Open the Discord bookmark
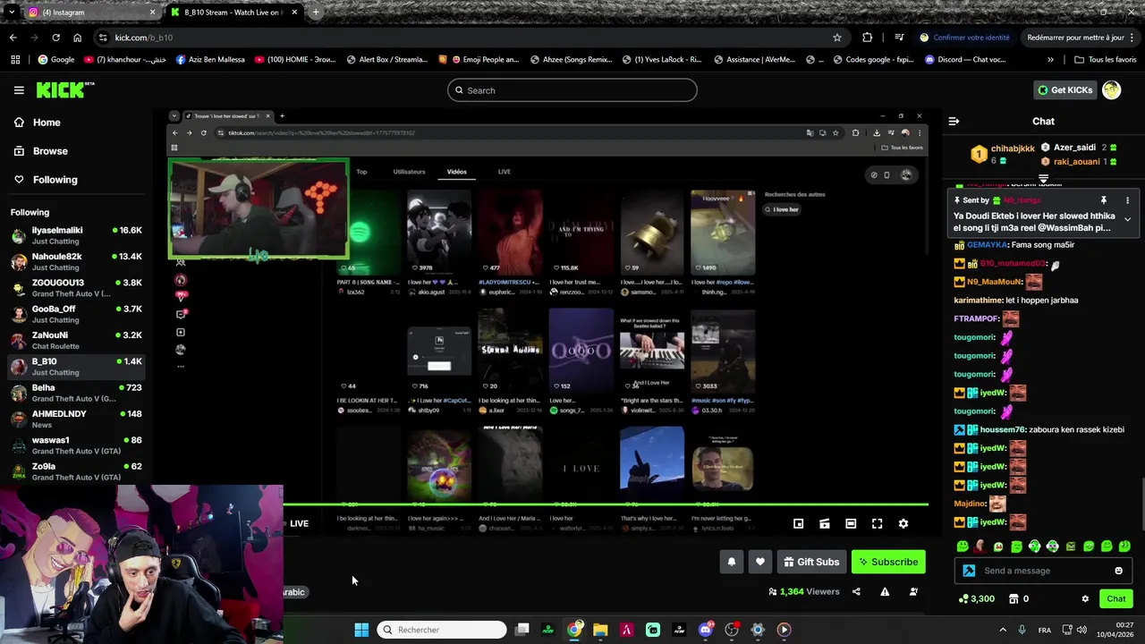Image resolution: width=1145 pixels, height=644 pixels. coord(965,60)
